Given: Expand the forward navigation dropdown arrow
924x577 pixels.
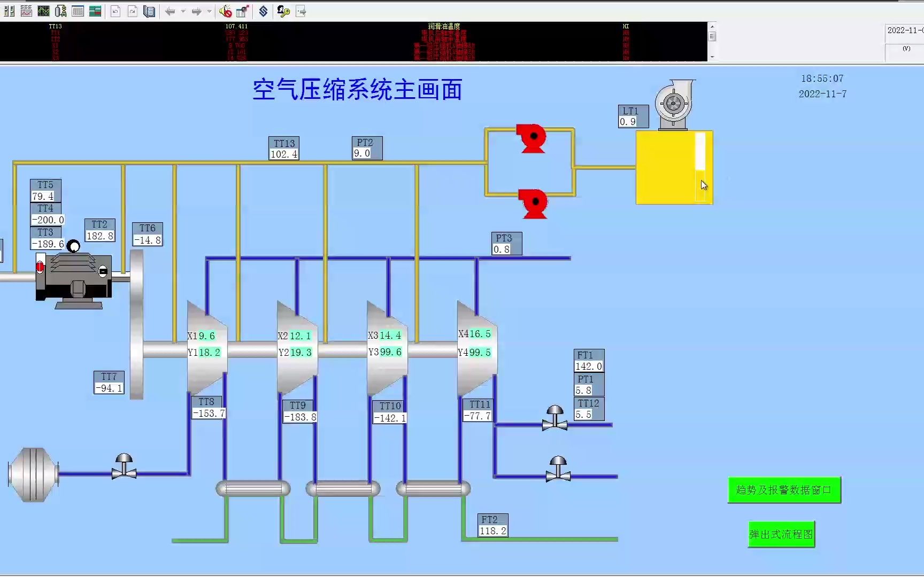Looking at the screenshot, I should [x=209, y=11].
